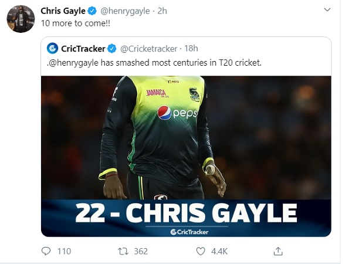
Task: Open the Chris Gayle display name link
Action: coord(63,11)
